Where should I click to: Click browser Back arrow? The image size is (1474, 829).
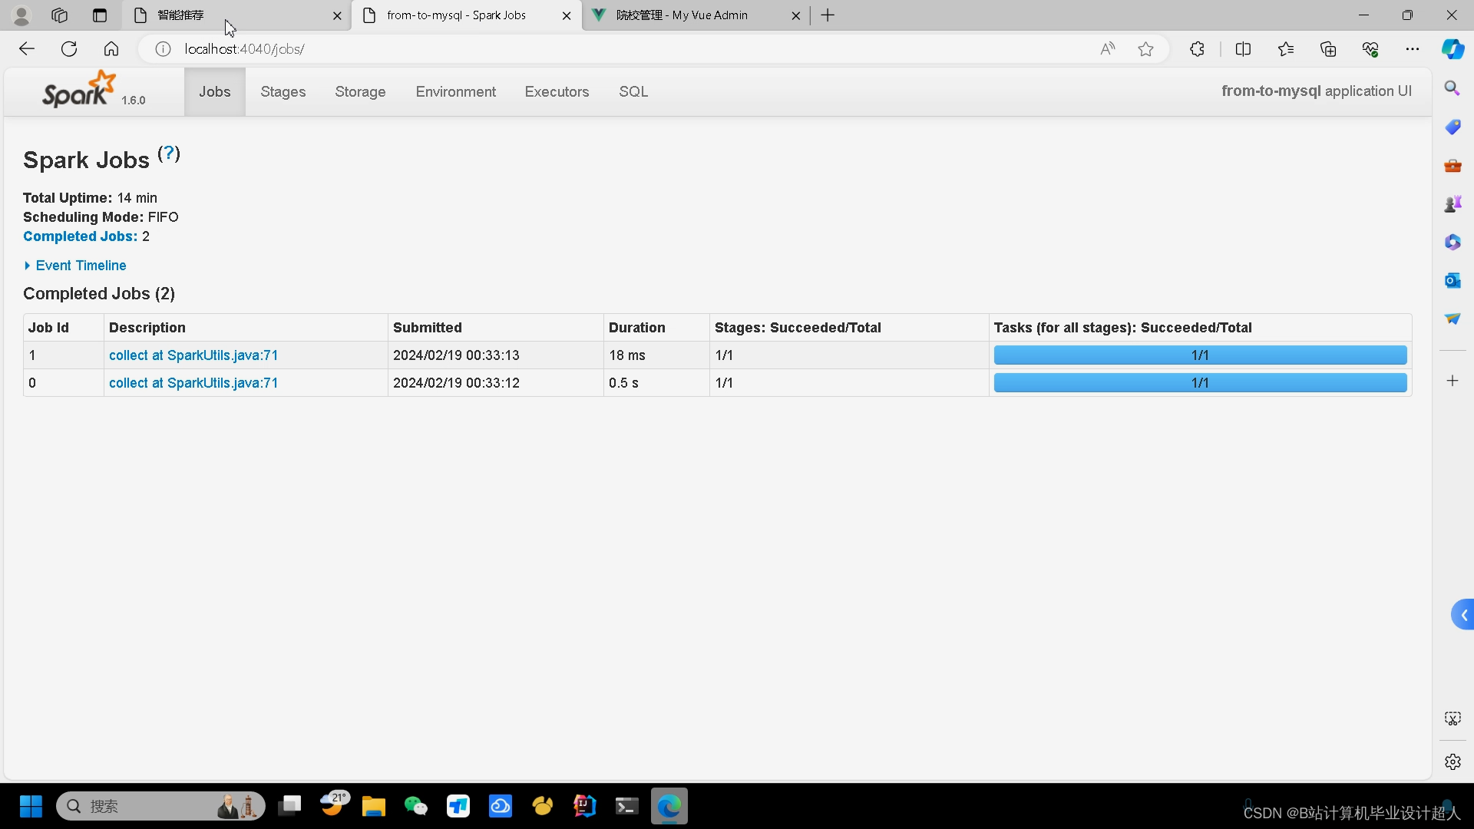pos(27,49)
